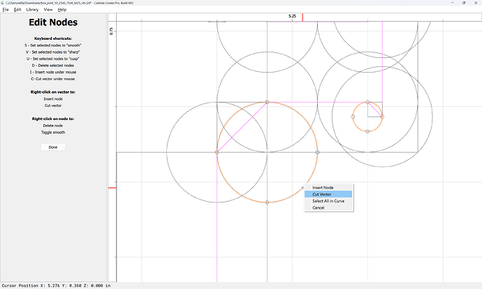This screenshot has width=482, height=289.
Task: Select left node of small orange circle
Action: coord(353,117)
